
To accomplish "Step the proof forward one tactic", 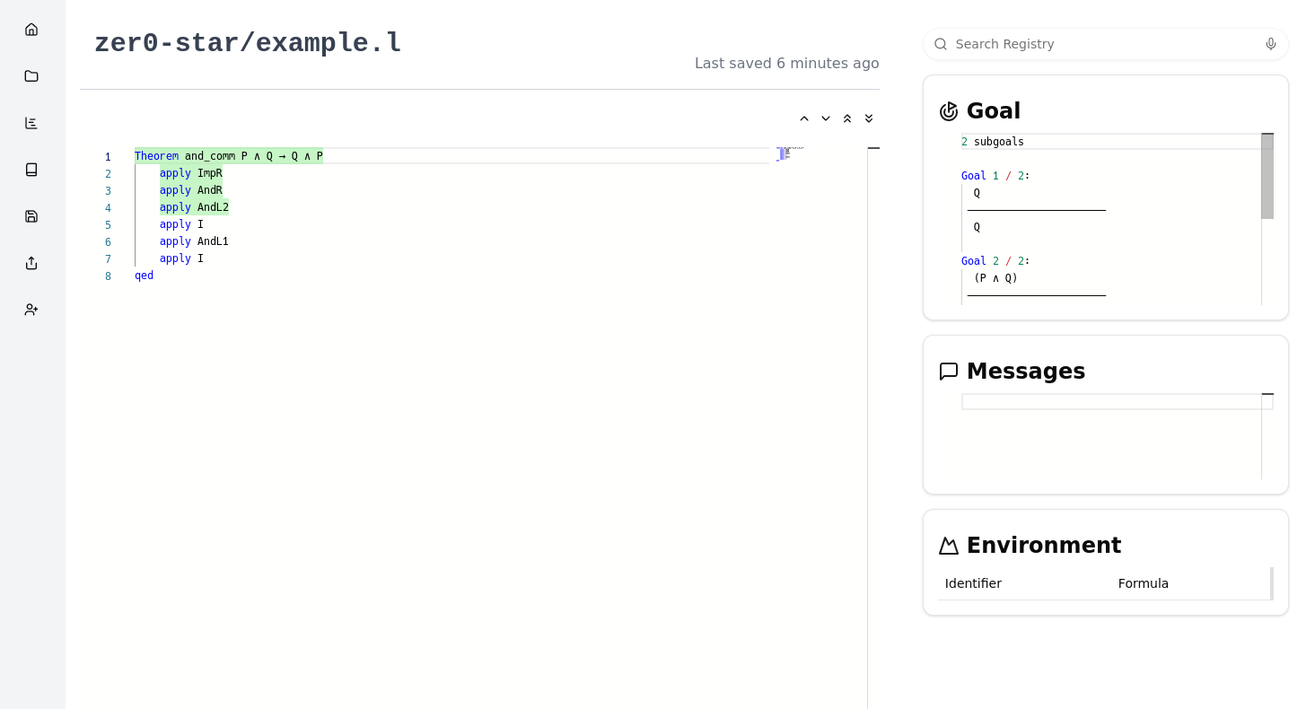I will (825, 118).
